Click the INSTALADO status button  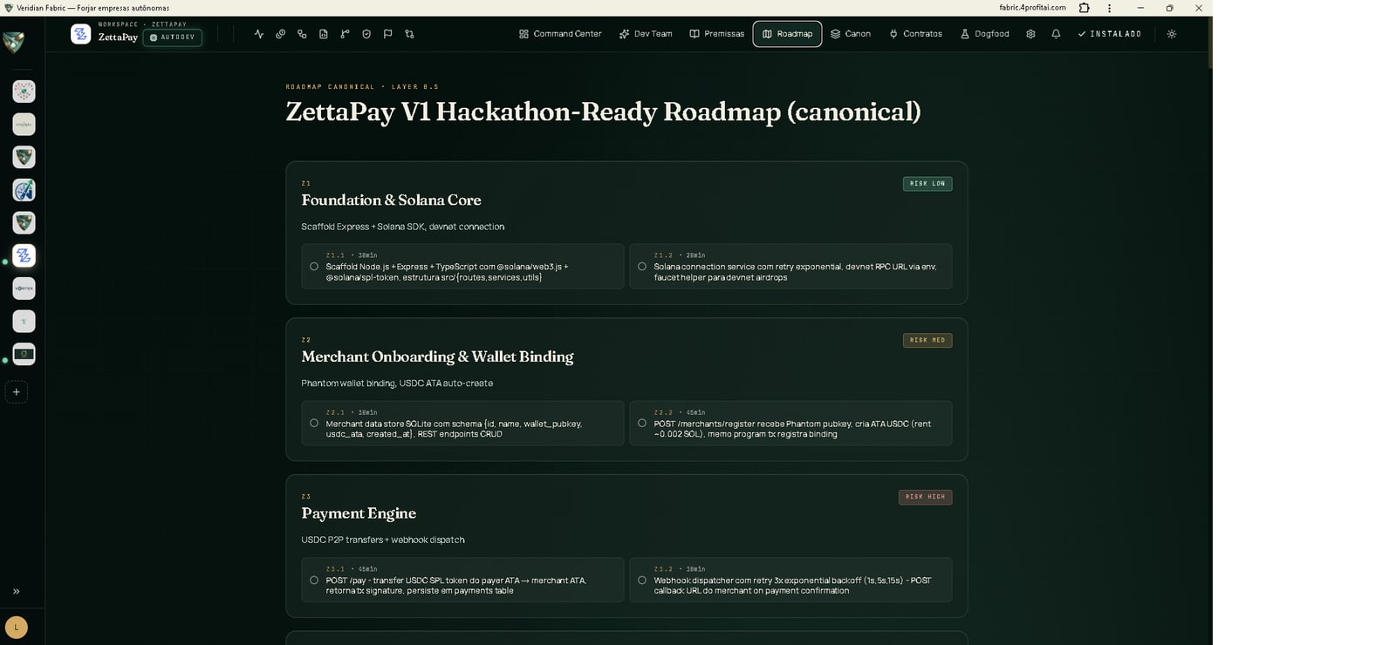(1110, 34)
